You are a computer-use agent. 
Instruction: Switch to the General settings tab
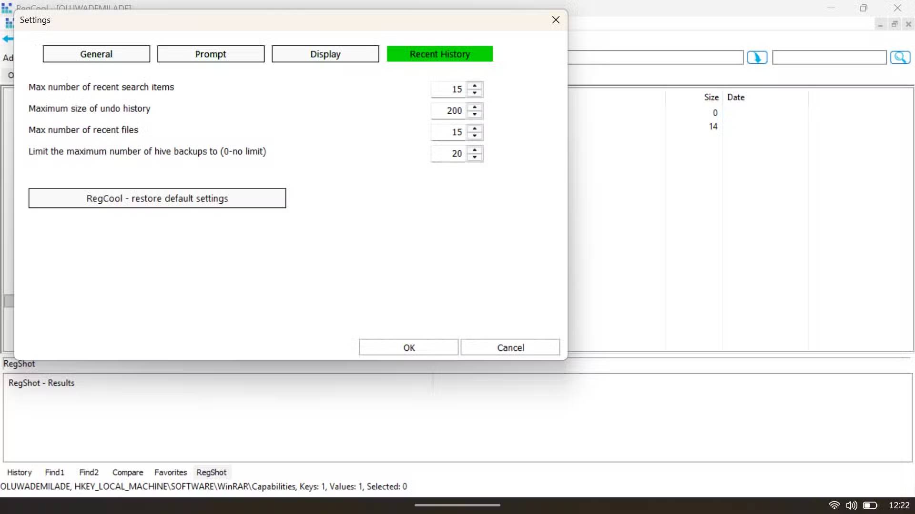[96, 54]
